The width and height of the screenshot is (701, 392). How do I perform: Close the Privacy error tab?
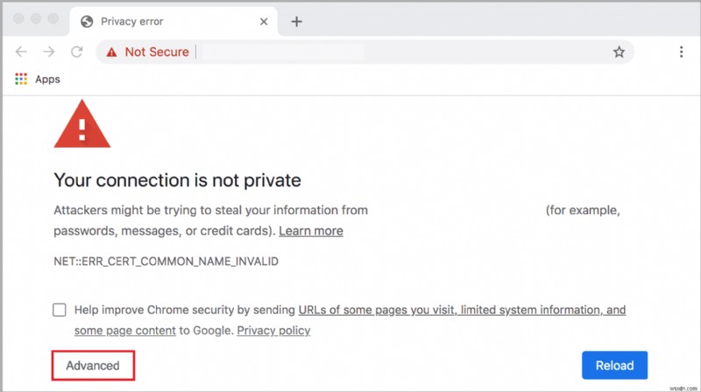264,21
